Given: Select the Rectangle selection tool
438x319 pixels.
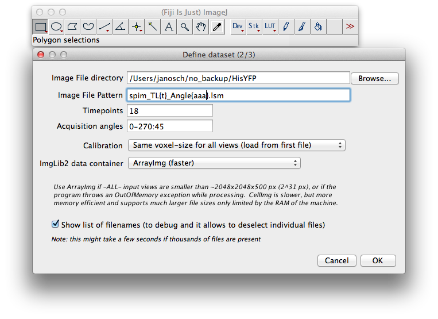Looking at the screenshot, I should click(40, 26).
